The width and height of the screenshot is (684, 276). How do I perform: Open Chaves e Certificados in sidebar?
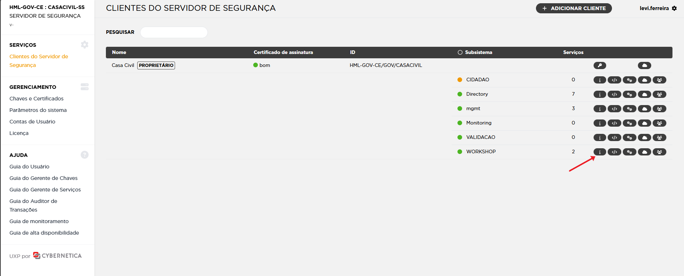pos(36,99)
